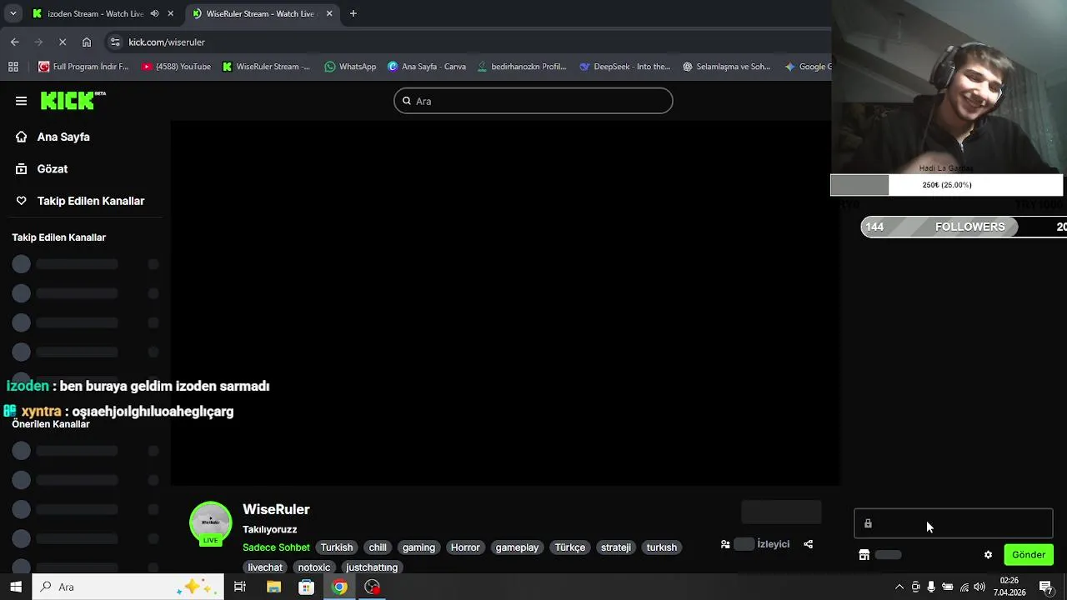The height and width of the screenshot is (600, 1067).
Task: Select the Türkçe tag
Action: click(x=570, y=547)
